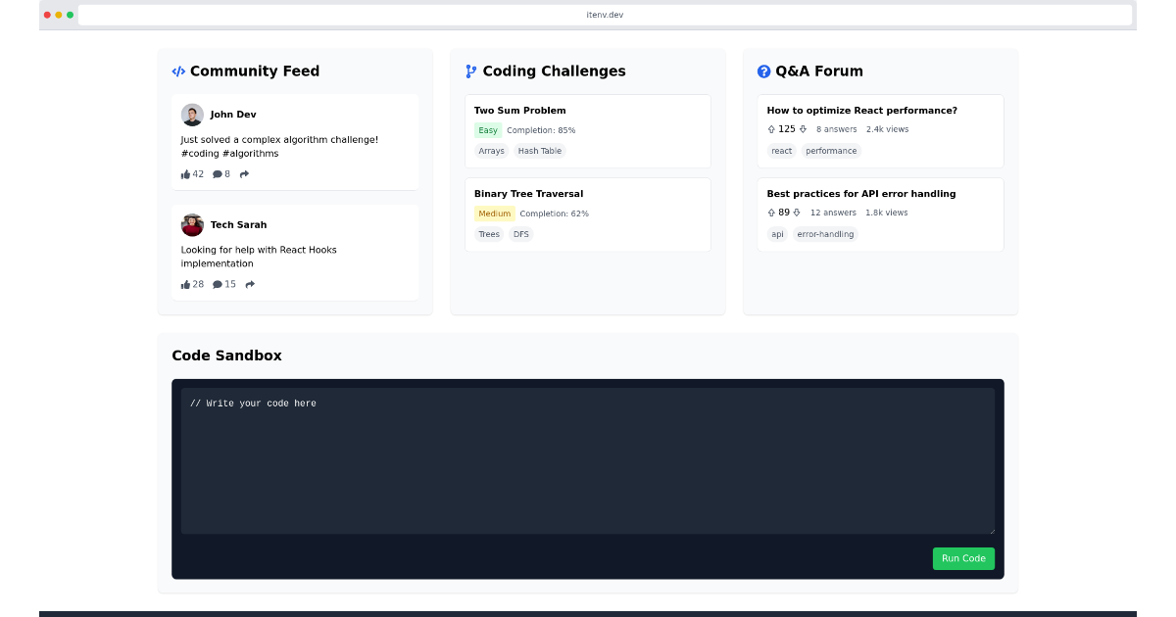Open the Binary Tree Traversal challenge
Image resolution: width=1176 pixels, height=617 pixels.
[x=588, y=213]
